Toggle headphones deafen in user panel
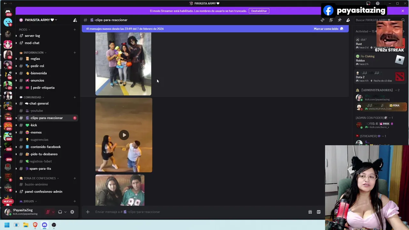Image resolution: width=409 pixels, height=230 pixels. click(60, 212)
